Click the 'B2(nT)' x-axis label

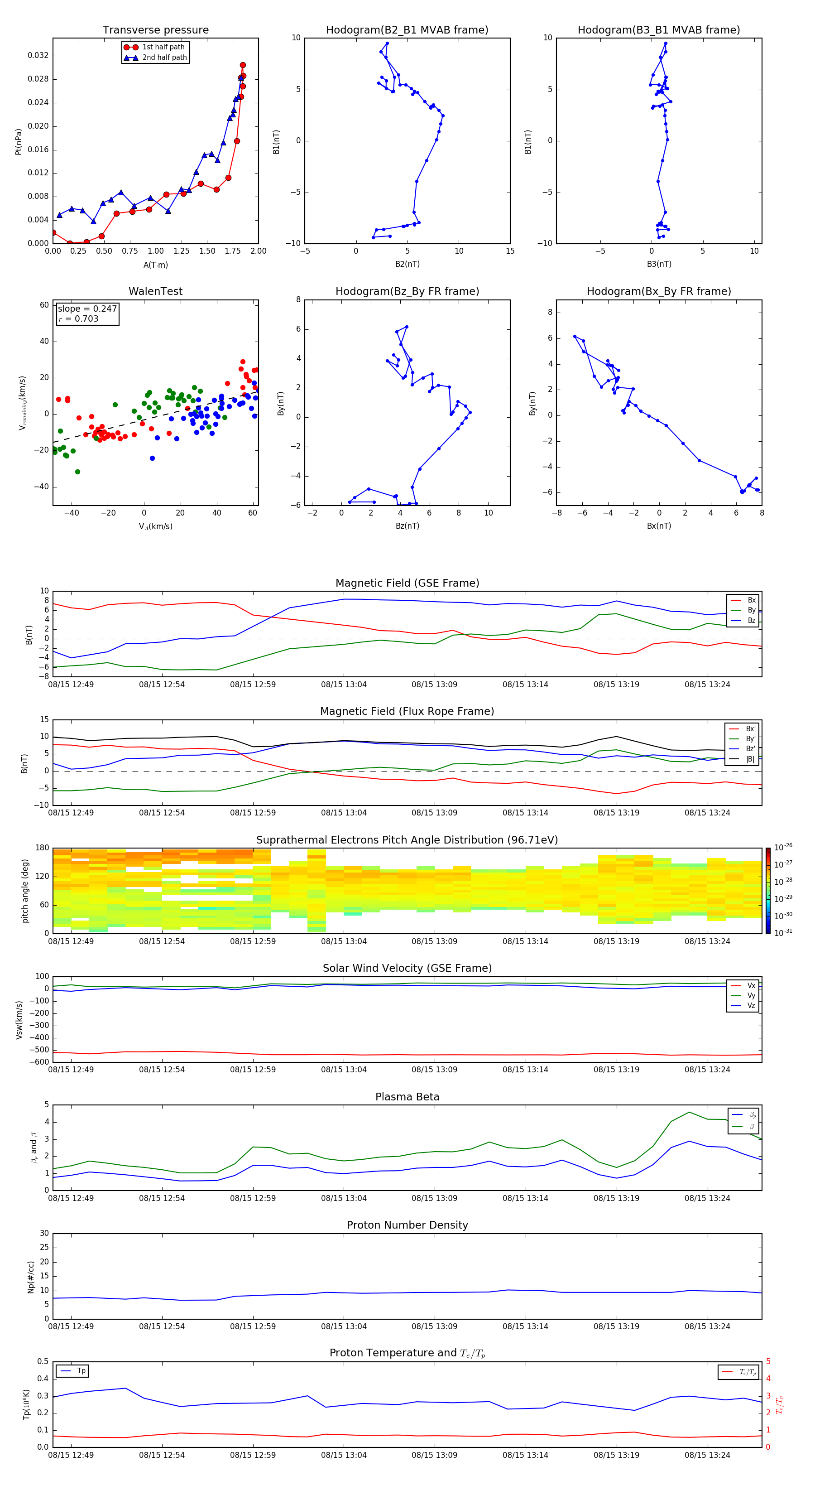(407, 264)
